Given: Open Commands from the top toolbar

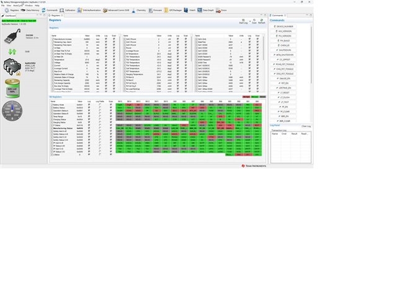Looking at the screenshot, I should [x=50, y=11].
